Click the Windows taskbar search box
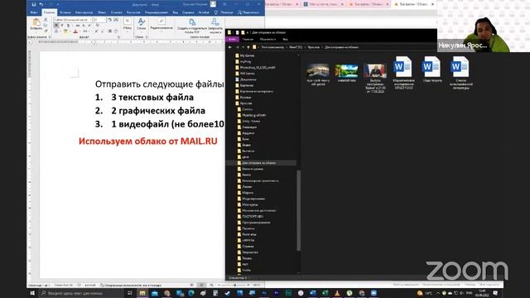Image resolution: width=530 pixels, height=298 pixels. pos(81,293)
